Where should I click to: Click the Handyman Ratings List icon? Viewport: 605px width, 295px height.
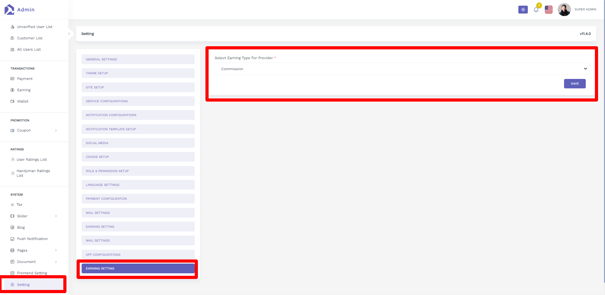(13, 173)
